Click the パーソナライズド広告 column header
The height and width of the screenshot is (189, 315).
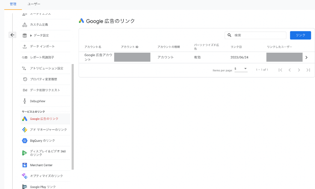207,47
